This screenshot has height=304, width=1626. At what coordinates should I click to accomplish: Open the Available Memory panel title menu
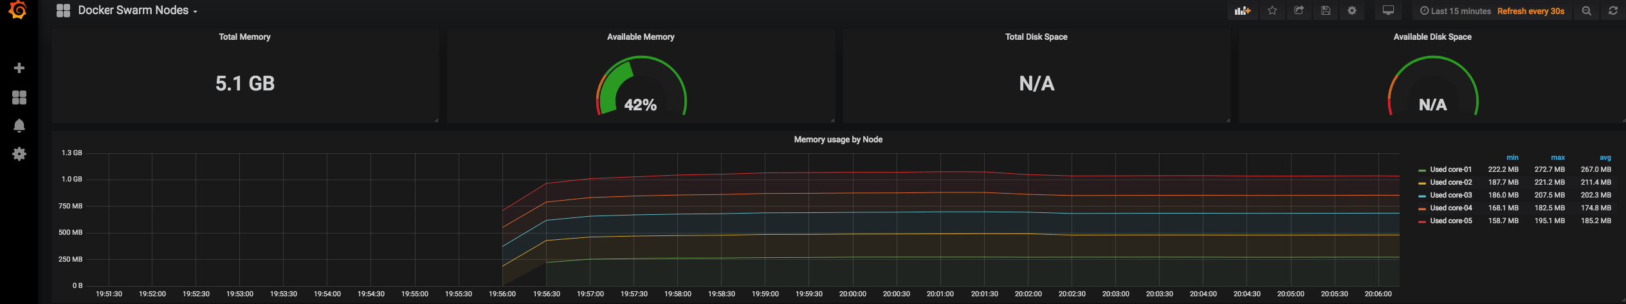point(641,37)
